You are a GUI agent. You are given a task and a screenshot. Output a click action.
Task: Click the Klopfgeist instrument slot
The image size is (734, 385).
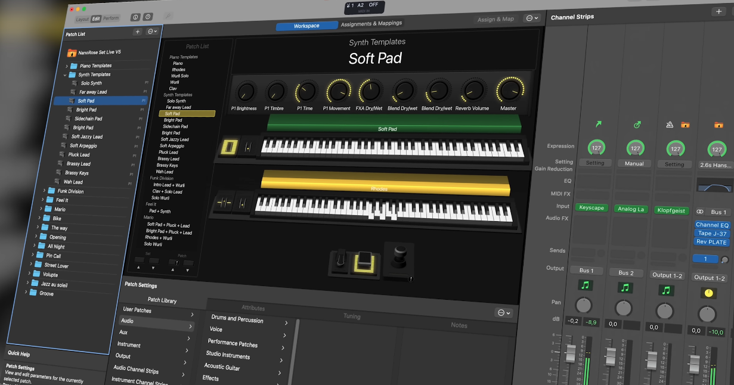pos(671,210)
